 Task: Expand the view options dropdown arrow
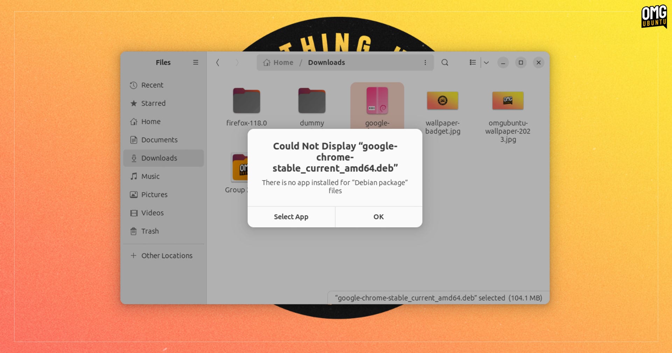(486, 62)
